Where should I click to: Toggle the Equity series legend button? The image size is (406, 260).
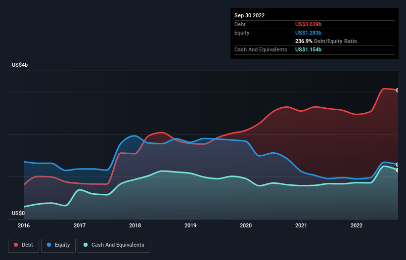(x=58, y=245)
